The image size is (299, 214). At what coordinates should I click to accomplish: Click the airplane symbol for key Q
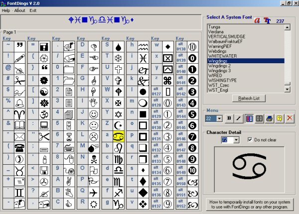tap(94, 193)
